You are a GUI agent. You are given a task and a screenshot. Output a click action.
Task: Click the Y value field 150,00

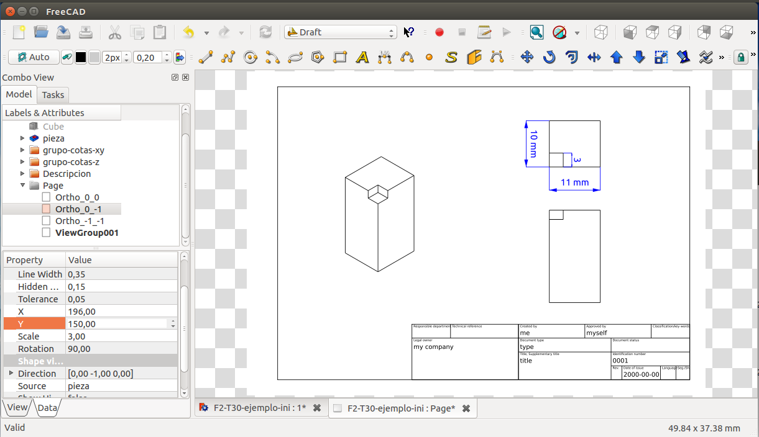coord(117,324)
